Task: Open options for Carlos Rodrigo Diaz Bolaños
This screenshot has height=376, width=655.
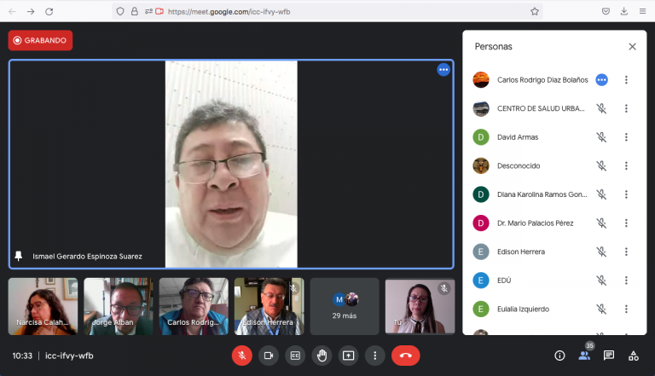Action: pos(626,80)
